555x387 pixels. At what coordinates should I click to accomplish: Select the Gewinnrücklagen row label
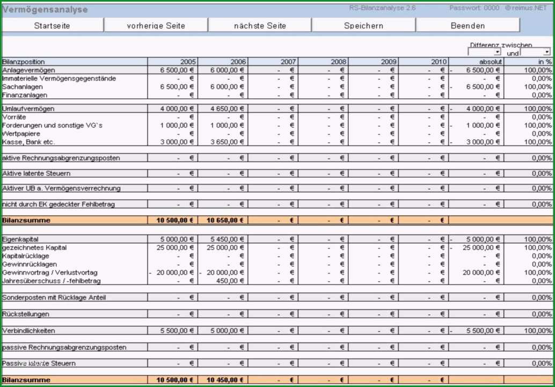point(30,264)
